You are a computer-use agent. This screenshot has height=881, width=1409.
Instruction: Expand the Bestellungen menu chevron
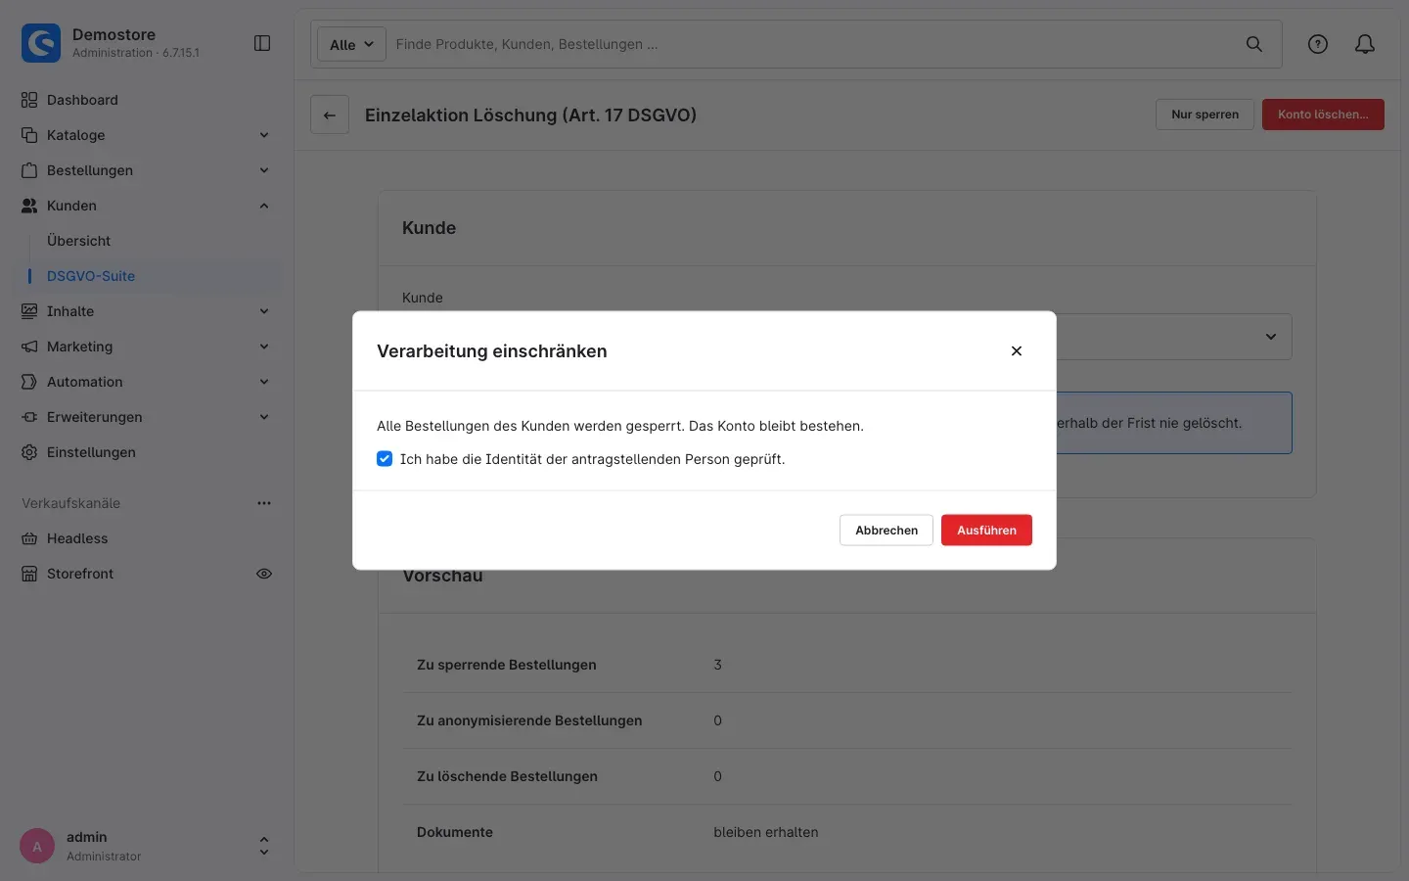264,170
